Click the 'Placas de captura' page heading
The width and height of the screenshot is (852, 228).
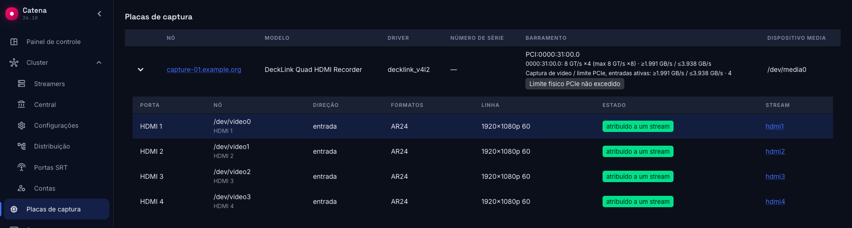[x=159, y=17]
